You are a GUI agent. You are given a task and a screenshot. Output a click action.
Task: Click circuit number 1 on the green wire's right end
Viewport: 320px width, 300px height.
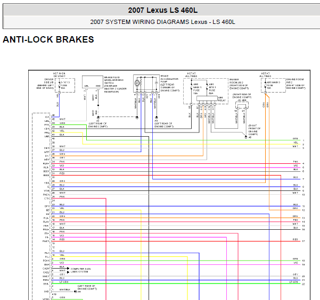pos(303,140)
